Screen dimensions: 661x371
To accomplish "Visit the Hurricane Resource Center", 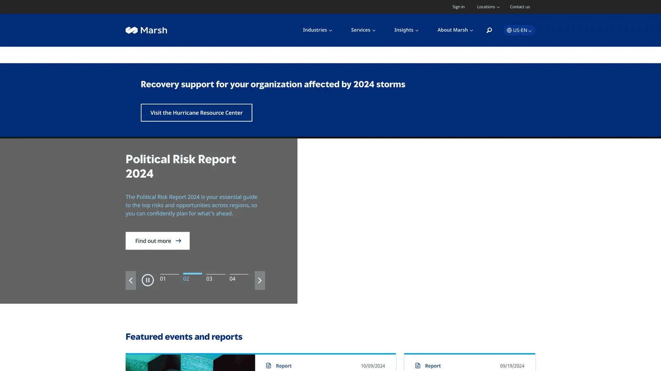I will click(197, 113).
